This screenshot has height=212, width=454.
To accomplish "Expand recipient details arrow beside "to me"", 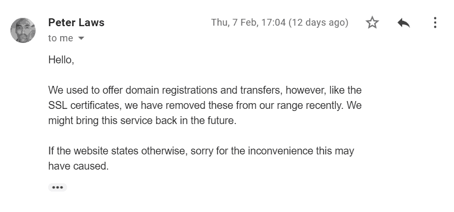I will click(x=81, y=38).
